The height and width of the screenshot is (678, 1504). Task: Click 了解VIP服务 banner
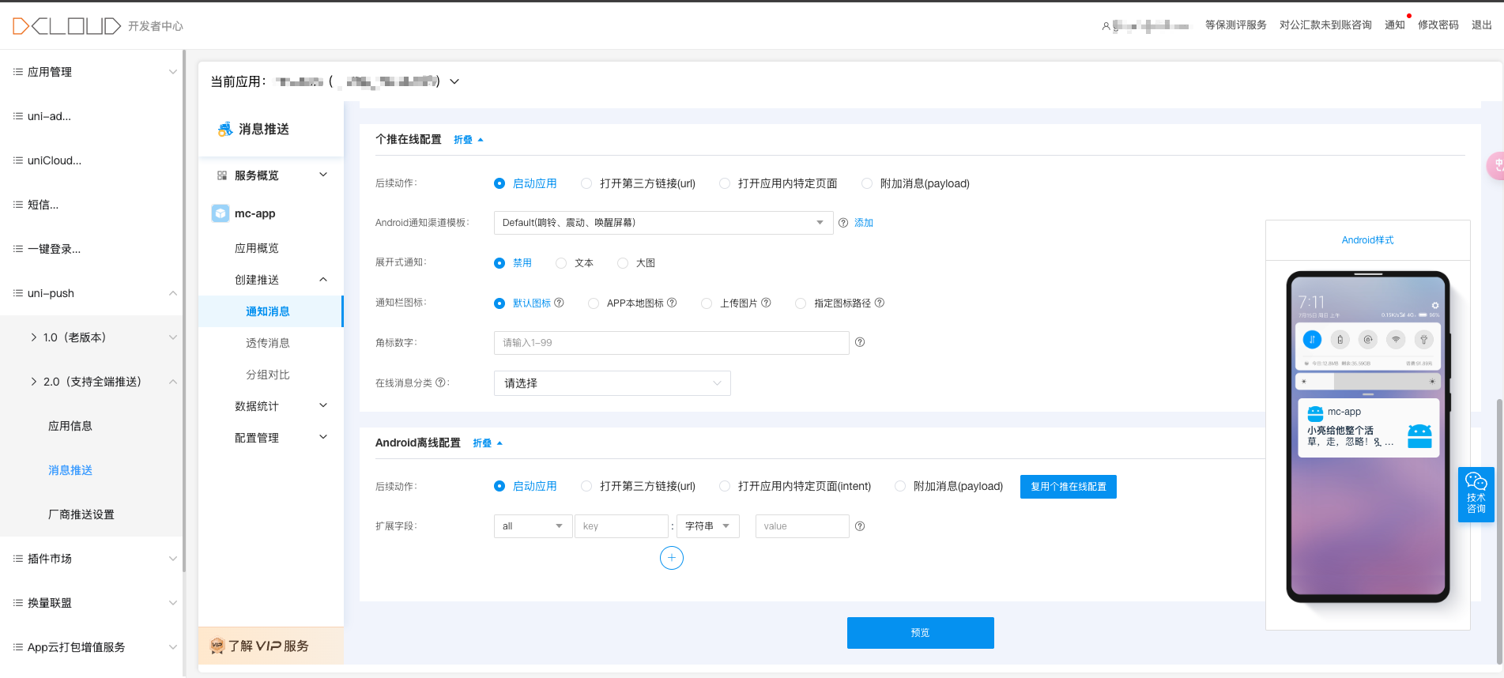click(271, 646)
